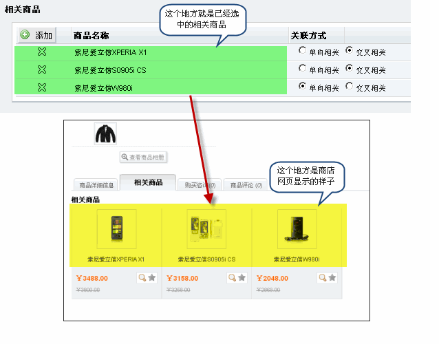Remove 索尼爱立信XPERIA X1 with its X icon
This screenshot has height=344, width=439.
[42, 52]
